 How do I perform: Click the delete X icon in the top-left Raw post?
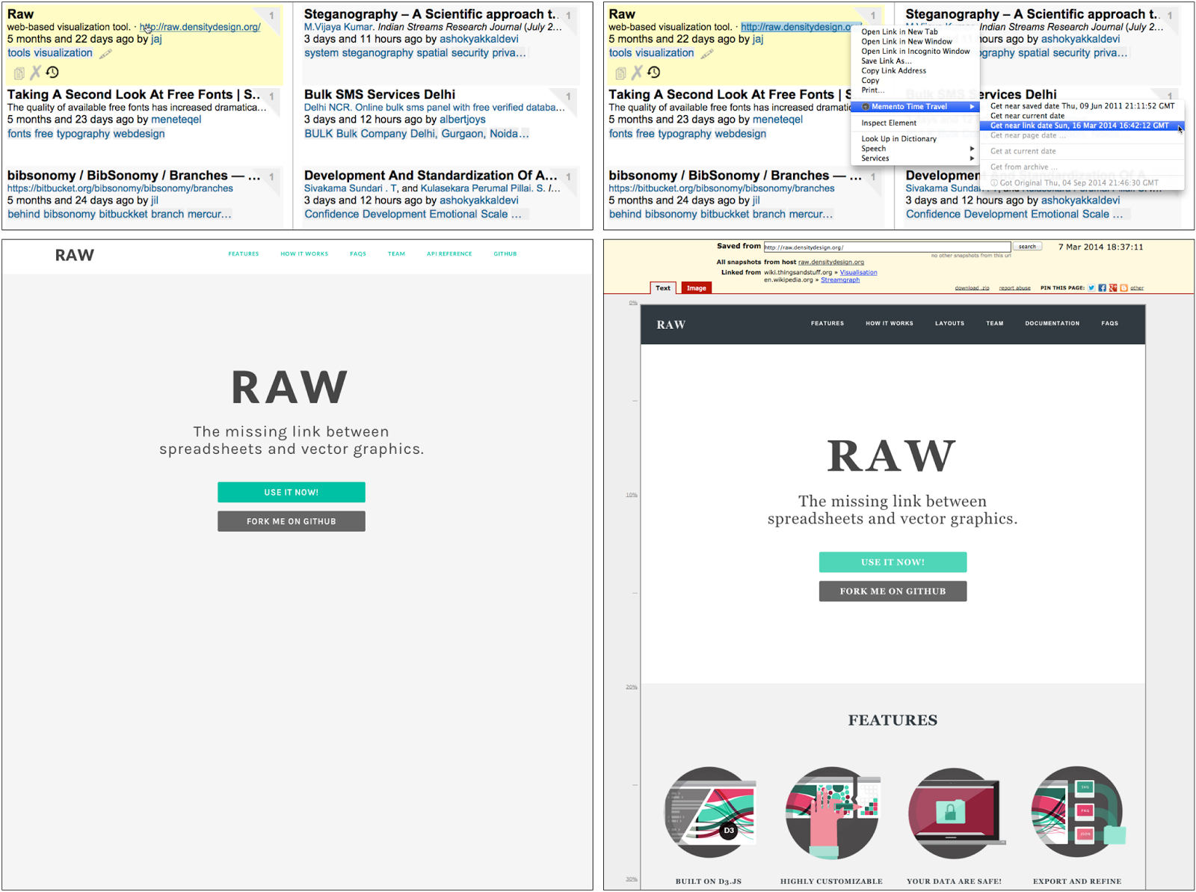pos(35,73)
